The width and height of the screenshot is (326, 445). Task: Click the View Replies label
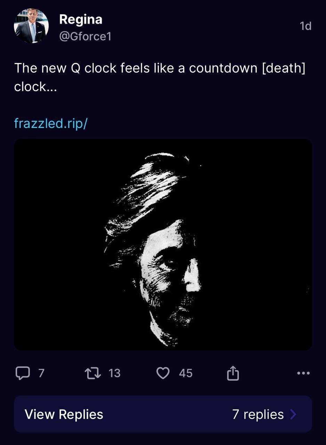point(64,414)
